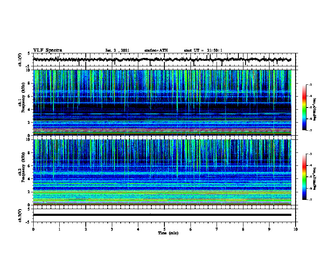Click time axis tick label "2"
The height and width of the screenshot is (257, 333).
(x=86, y=229)
